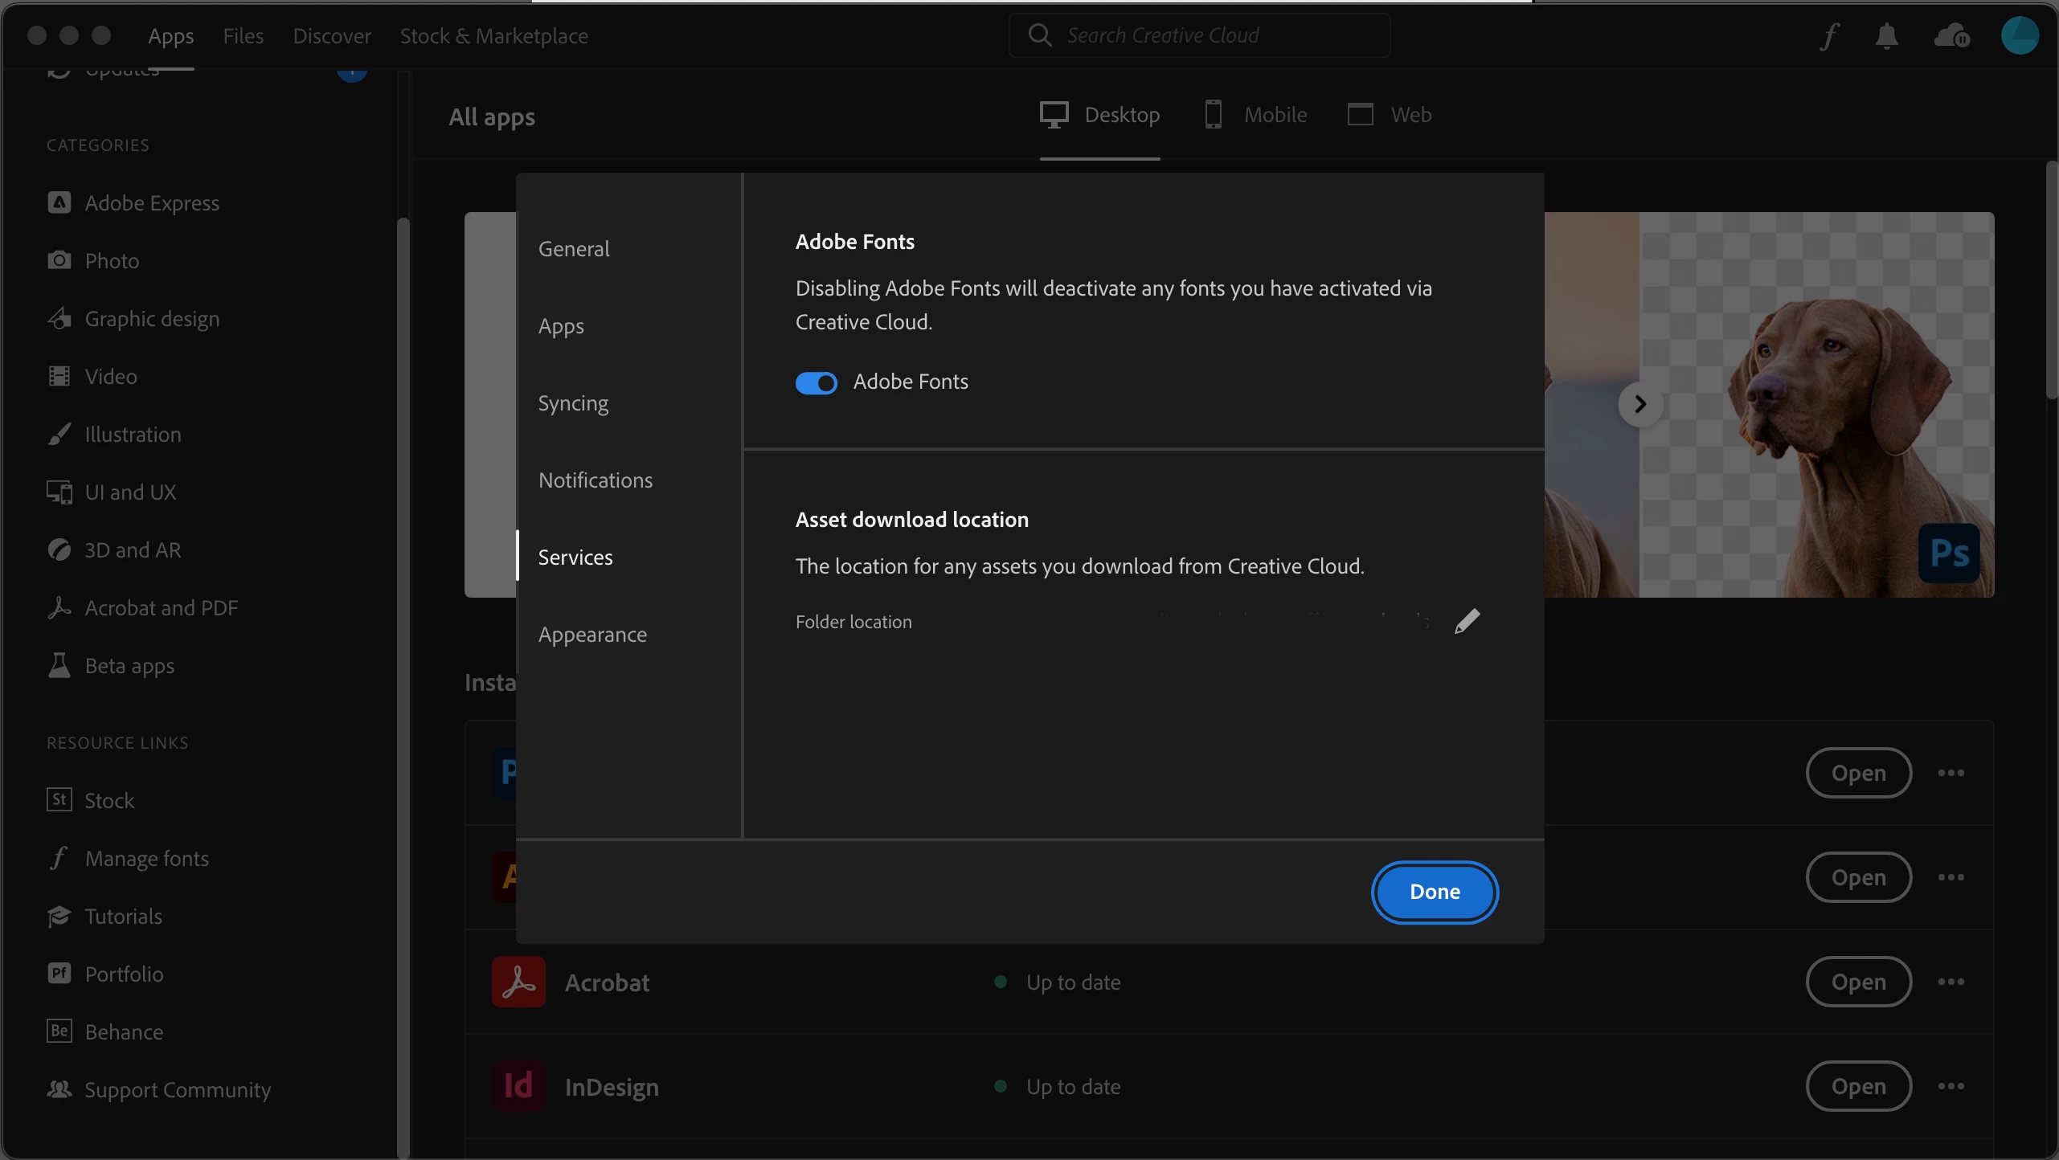
Task: Click the Open button for Acrobat
Action: [x=1858, y=982]
